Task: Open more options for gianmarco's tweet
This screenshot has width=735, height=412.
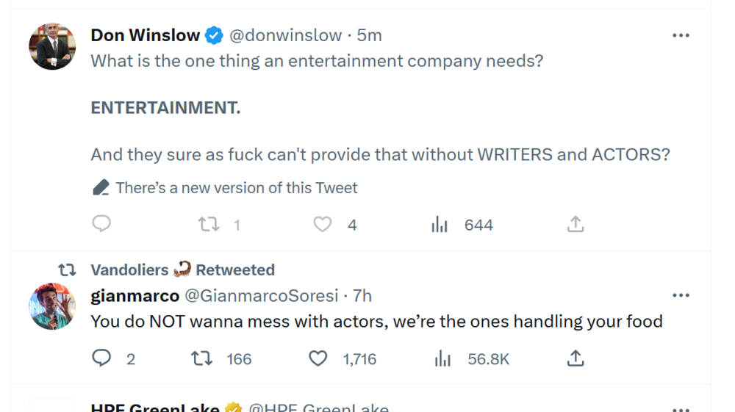Action: coord(681,295)
